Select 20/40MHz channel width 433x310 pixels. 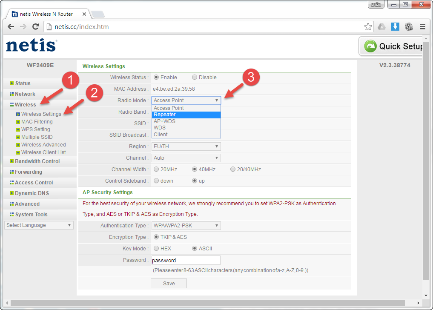[x=233, y=169]
